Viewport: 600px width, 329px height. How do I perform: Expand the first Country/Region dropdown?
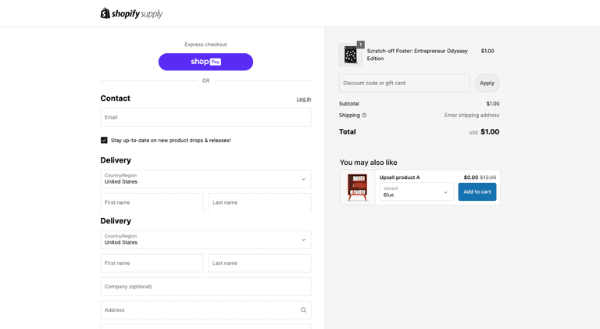coord(205,179)
